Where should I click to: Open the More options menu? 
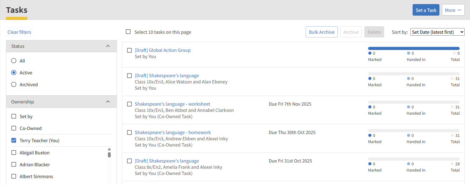click(453, 10)
